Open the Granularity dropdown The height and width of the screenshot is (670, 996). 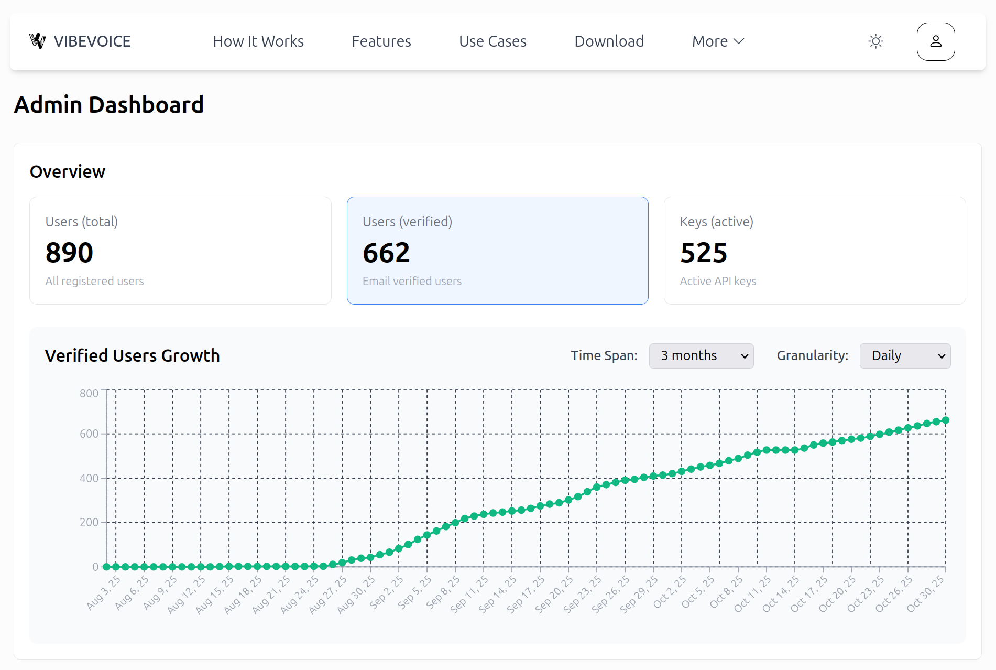905,355
